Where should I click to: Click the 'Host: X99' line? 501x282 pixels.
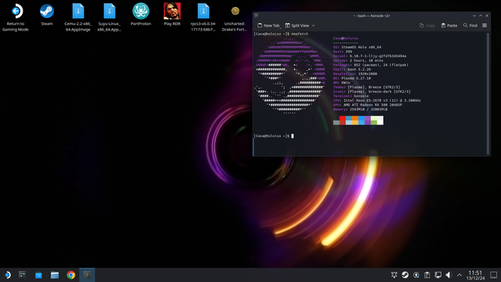(343, 52)
